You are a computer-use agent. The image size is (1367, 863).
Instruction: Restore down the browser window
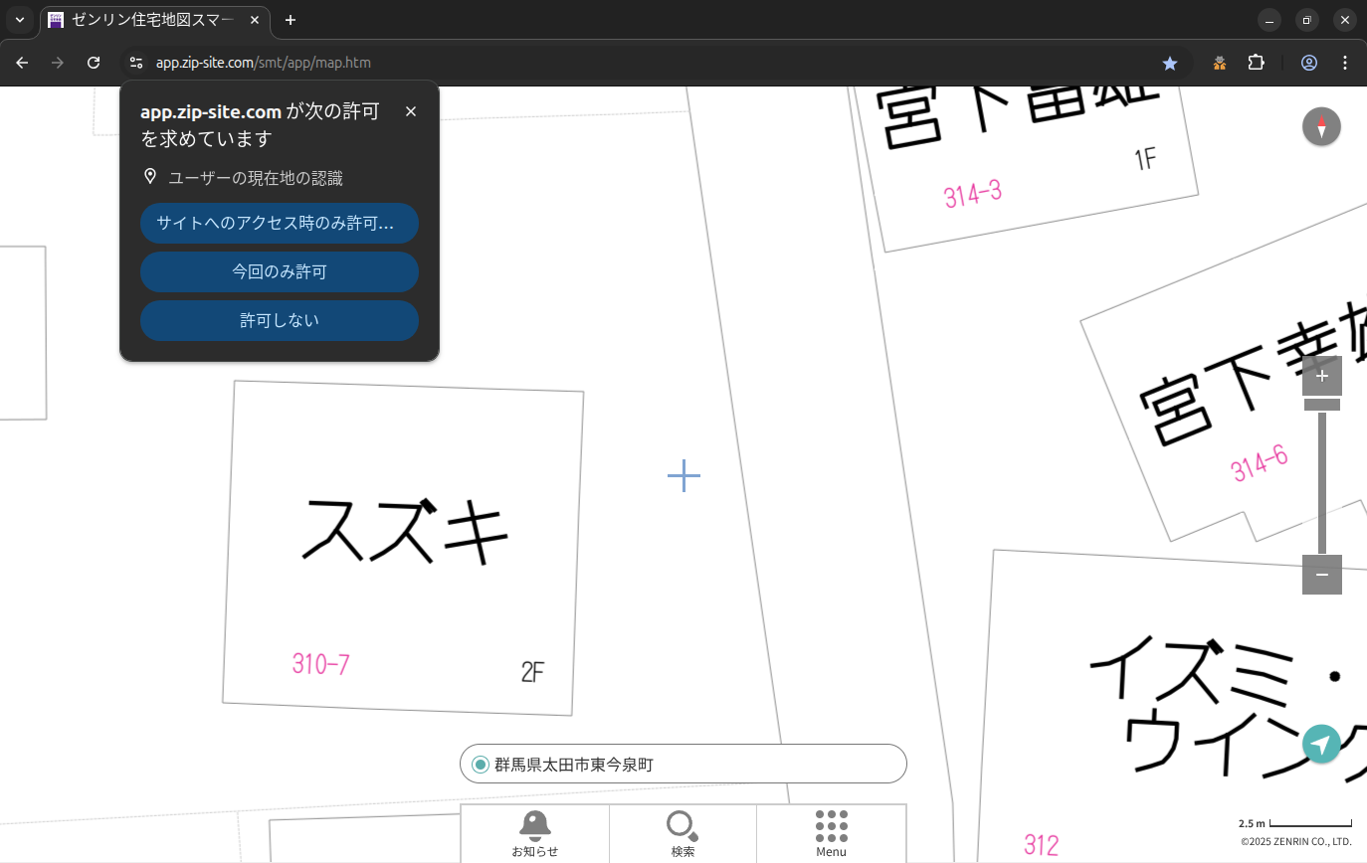coord(1307,20)
